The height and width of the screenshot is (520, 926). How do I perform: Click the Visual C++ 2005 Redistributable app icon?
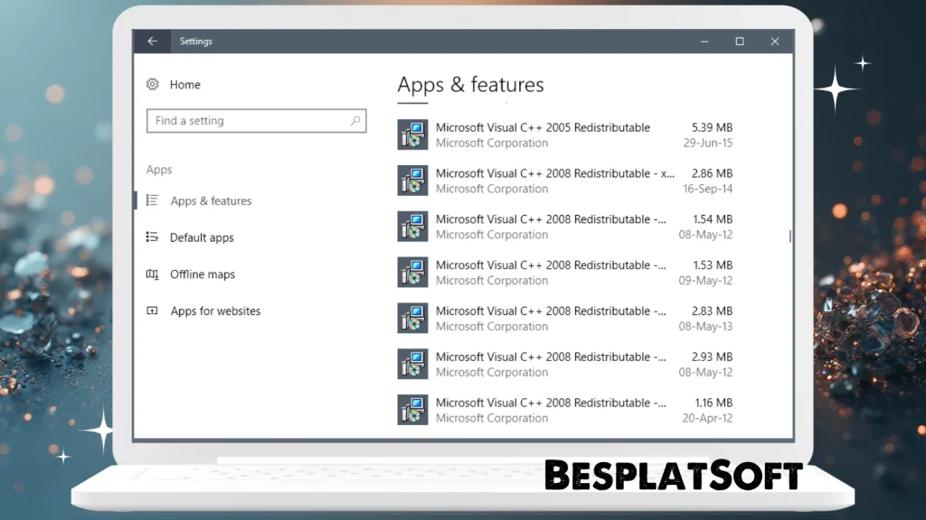tap(412, 135)
